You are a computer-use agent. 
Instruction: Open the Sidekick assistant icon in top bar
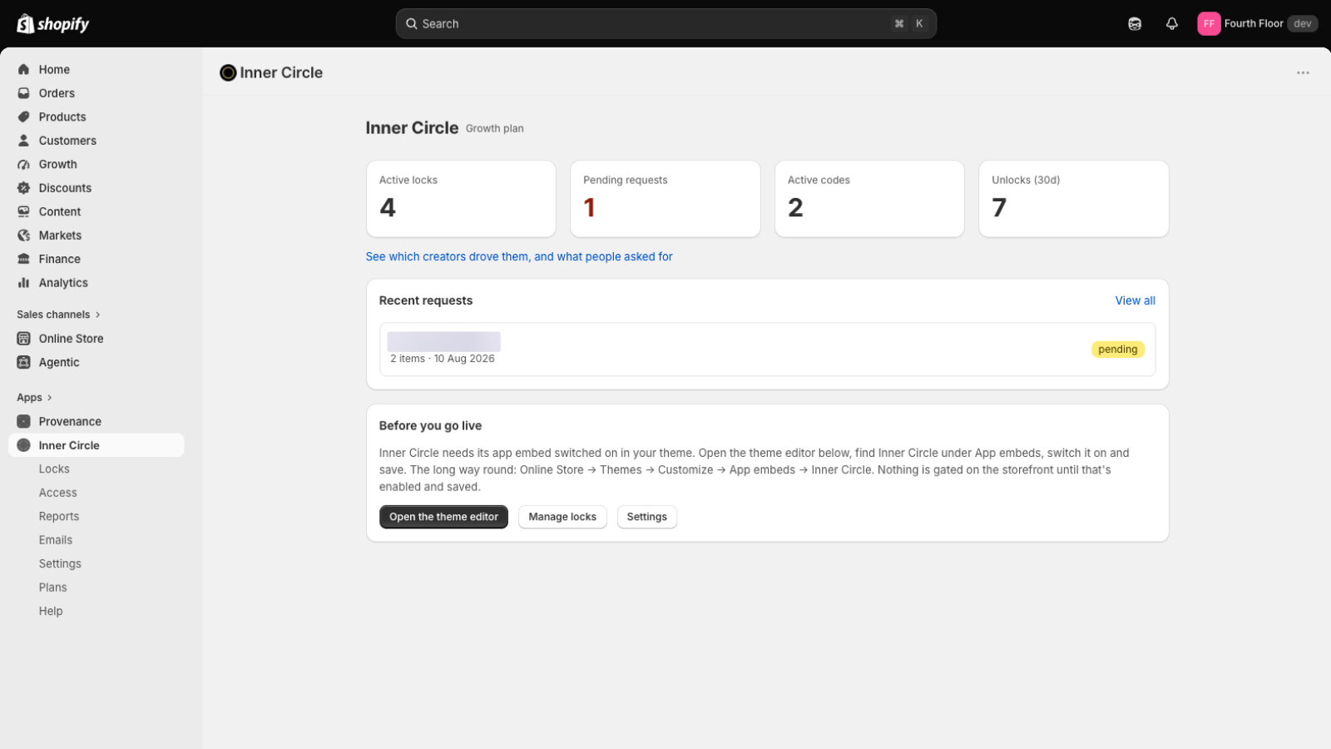coord(1135,24)
